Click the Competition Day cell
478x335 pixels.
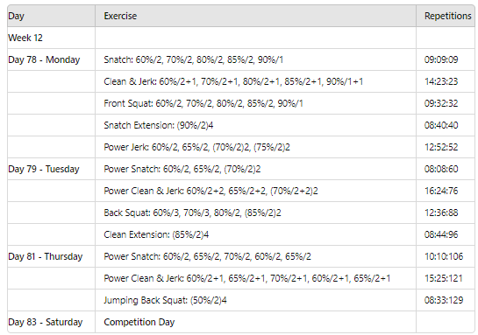tap(255, 322)
